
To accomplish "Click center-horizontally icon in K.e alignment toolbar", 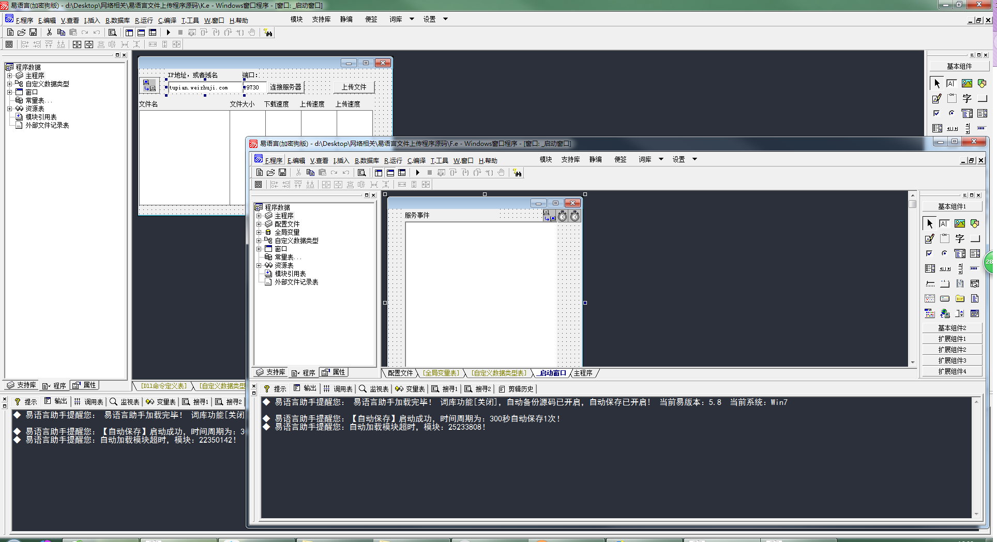I will coord(77,44).
